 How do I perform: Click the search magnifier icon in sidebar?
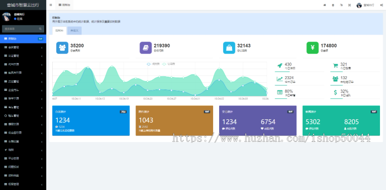click(40, 29)
